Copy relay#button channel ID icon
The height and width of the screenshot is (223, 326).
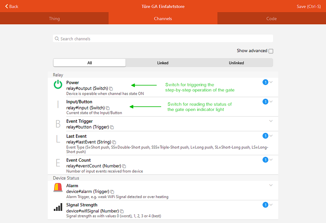pos(112,127)
